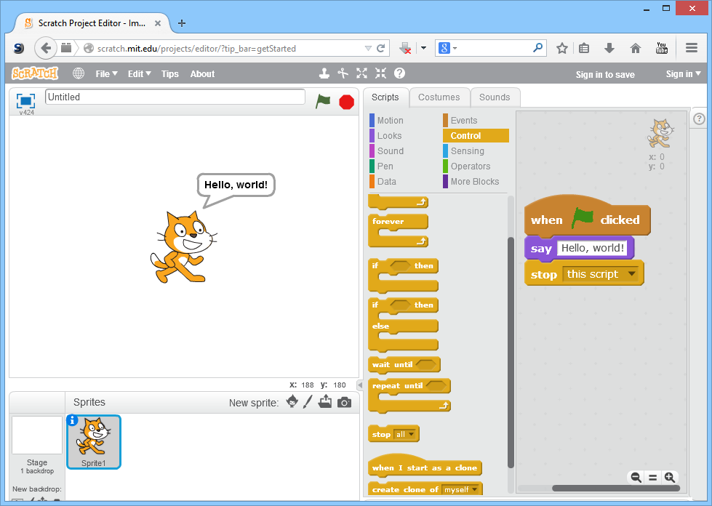Paint a new sprite with the brush icon
This screenshot has width=712, height=506.
[308, 401]
